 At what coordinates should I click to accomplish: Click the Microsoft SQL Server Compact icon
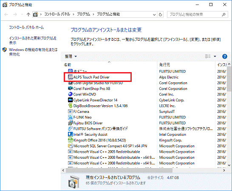pos(70,146)
